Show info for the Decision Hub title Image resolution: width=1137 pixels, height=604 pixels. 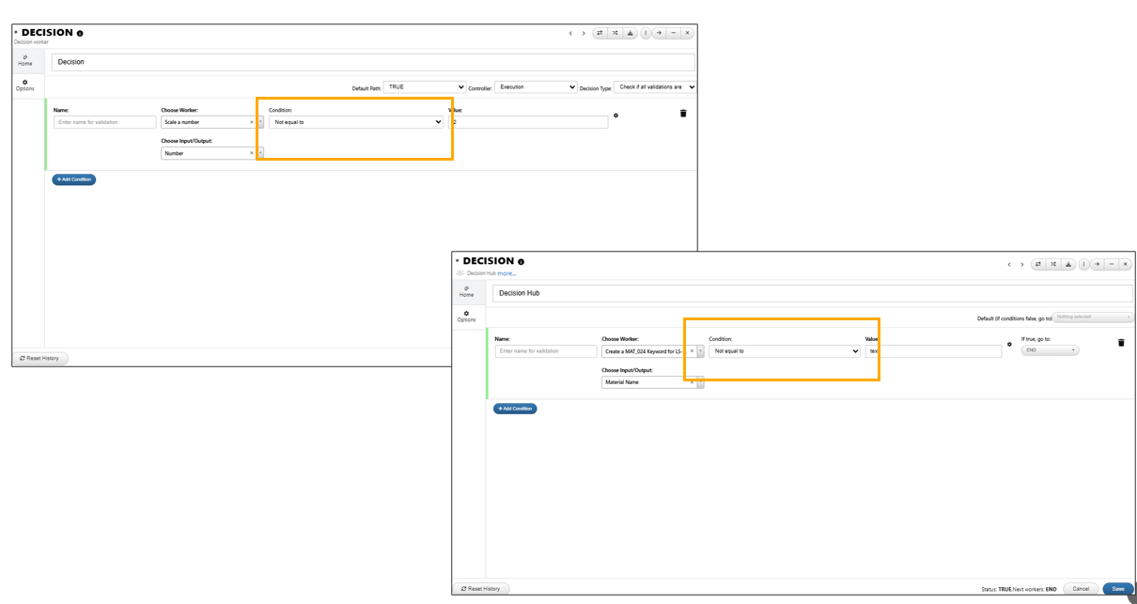click(x=521, y=262)
